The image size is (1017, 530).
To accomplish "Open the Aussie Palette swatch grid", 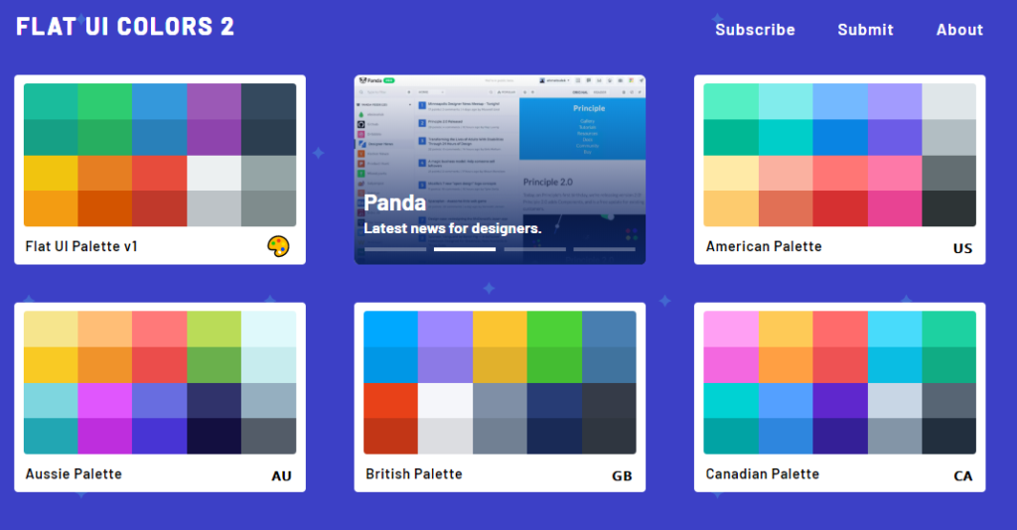I will click(x=160, y=382).
